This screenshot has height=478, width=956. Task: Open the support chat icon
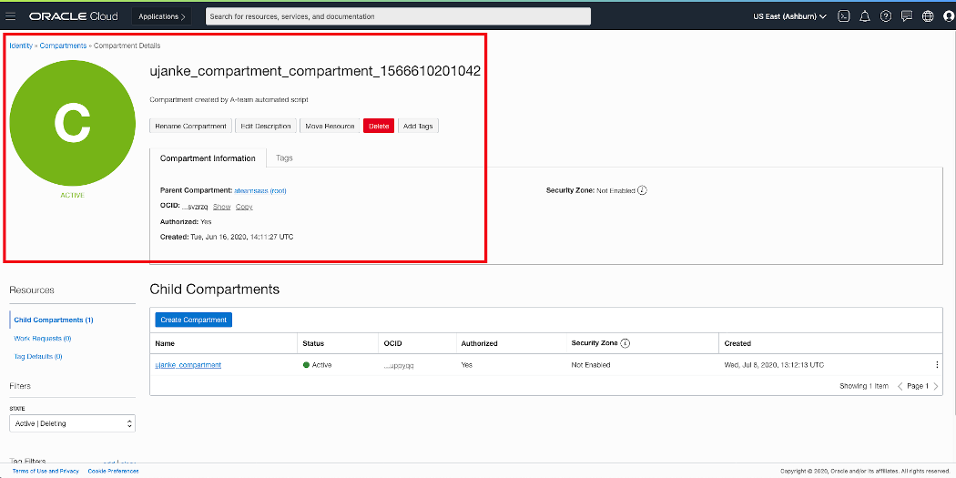907,16
